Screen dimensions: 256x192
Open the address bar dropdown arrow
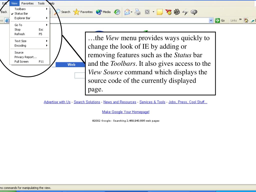click(x=211, y=20)
